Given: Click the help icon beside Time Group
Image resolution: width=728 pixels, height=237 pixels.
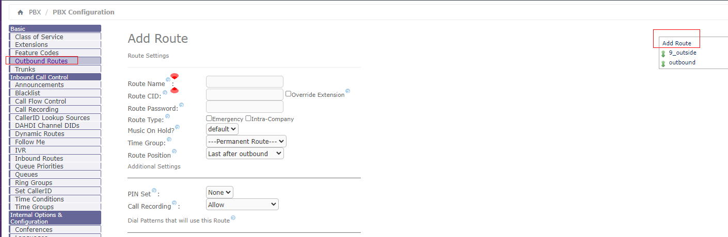Looking at the screenshot, I should [169, 140].
